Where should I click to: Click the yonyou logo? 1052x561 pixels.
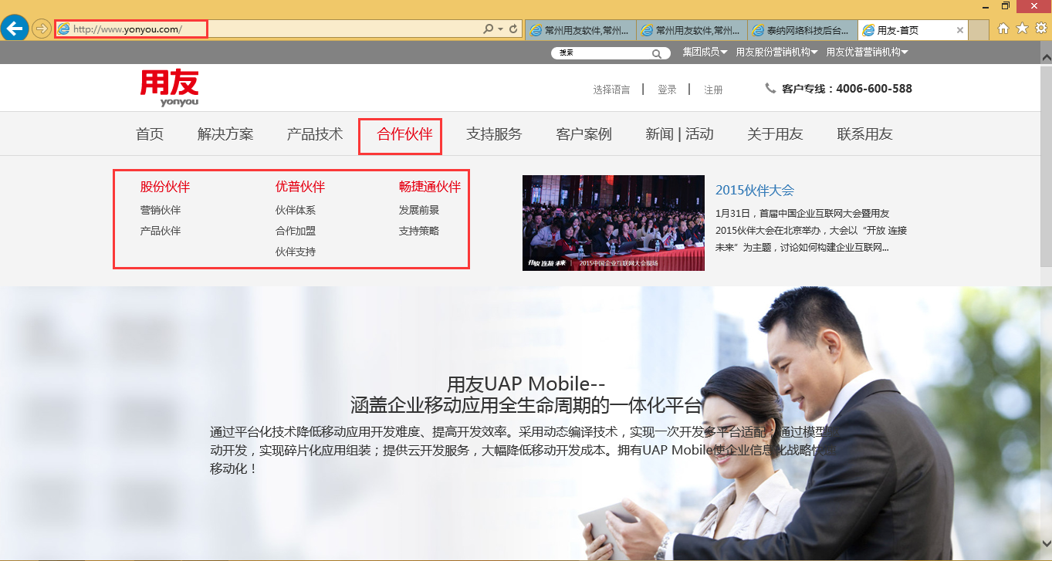169,88
